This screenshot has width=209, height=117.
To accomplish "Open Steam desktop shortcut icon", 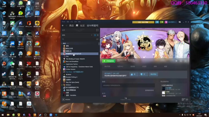I will pyautogui.click(x=4, y=75).
